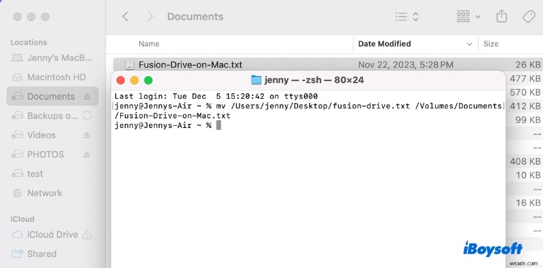Image resolution: width=543 pixels, height=268 pixels.
Task: Sort by Name column header
Action: pyautogui.click(x=149, y=44)
